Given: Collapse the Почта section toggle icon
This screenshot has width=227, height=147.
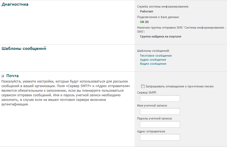Looking at the screenshot, I should coord(3,76).
